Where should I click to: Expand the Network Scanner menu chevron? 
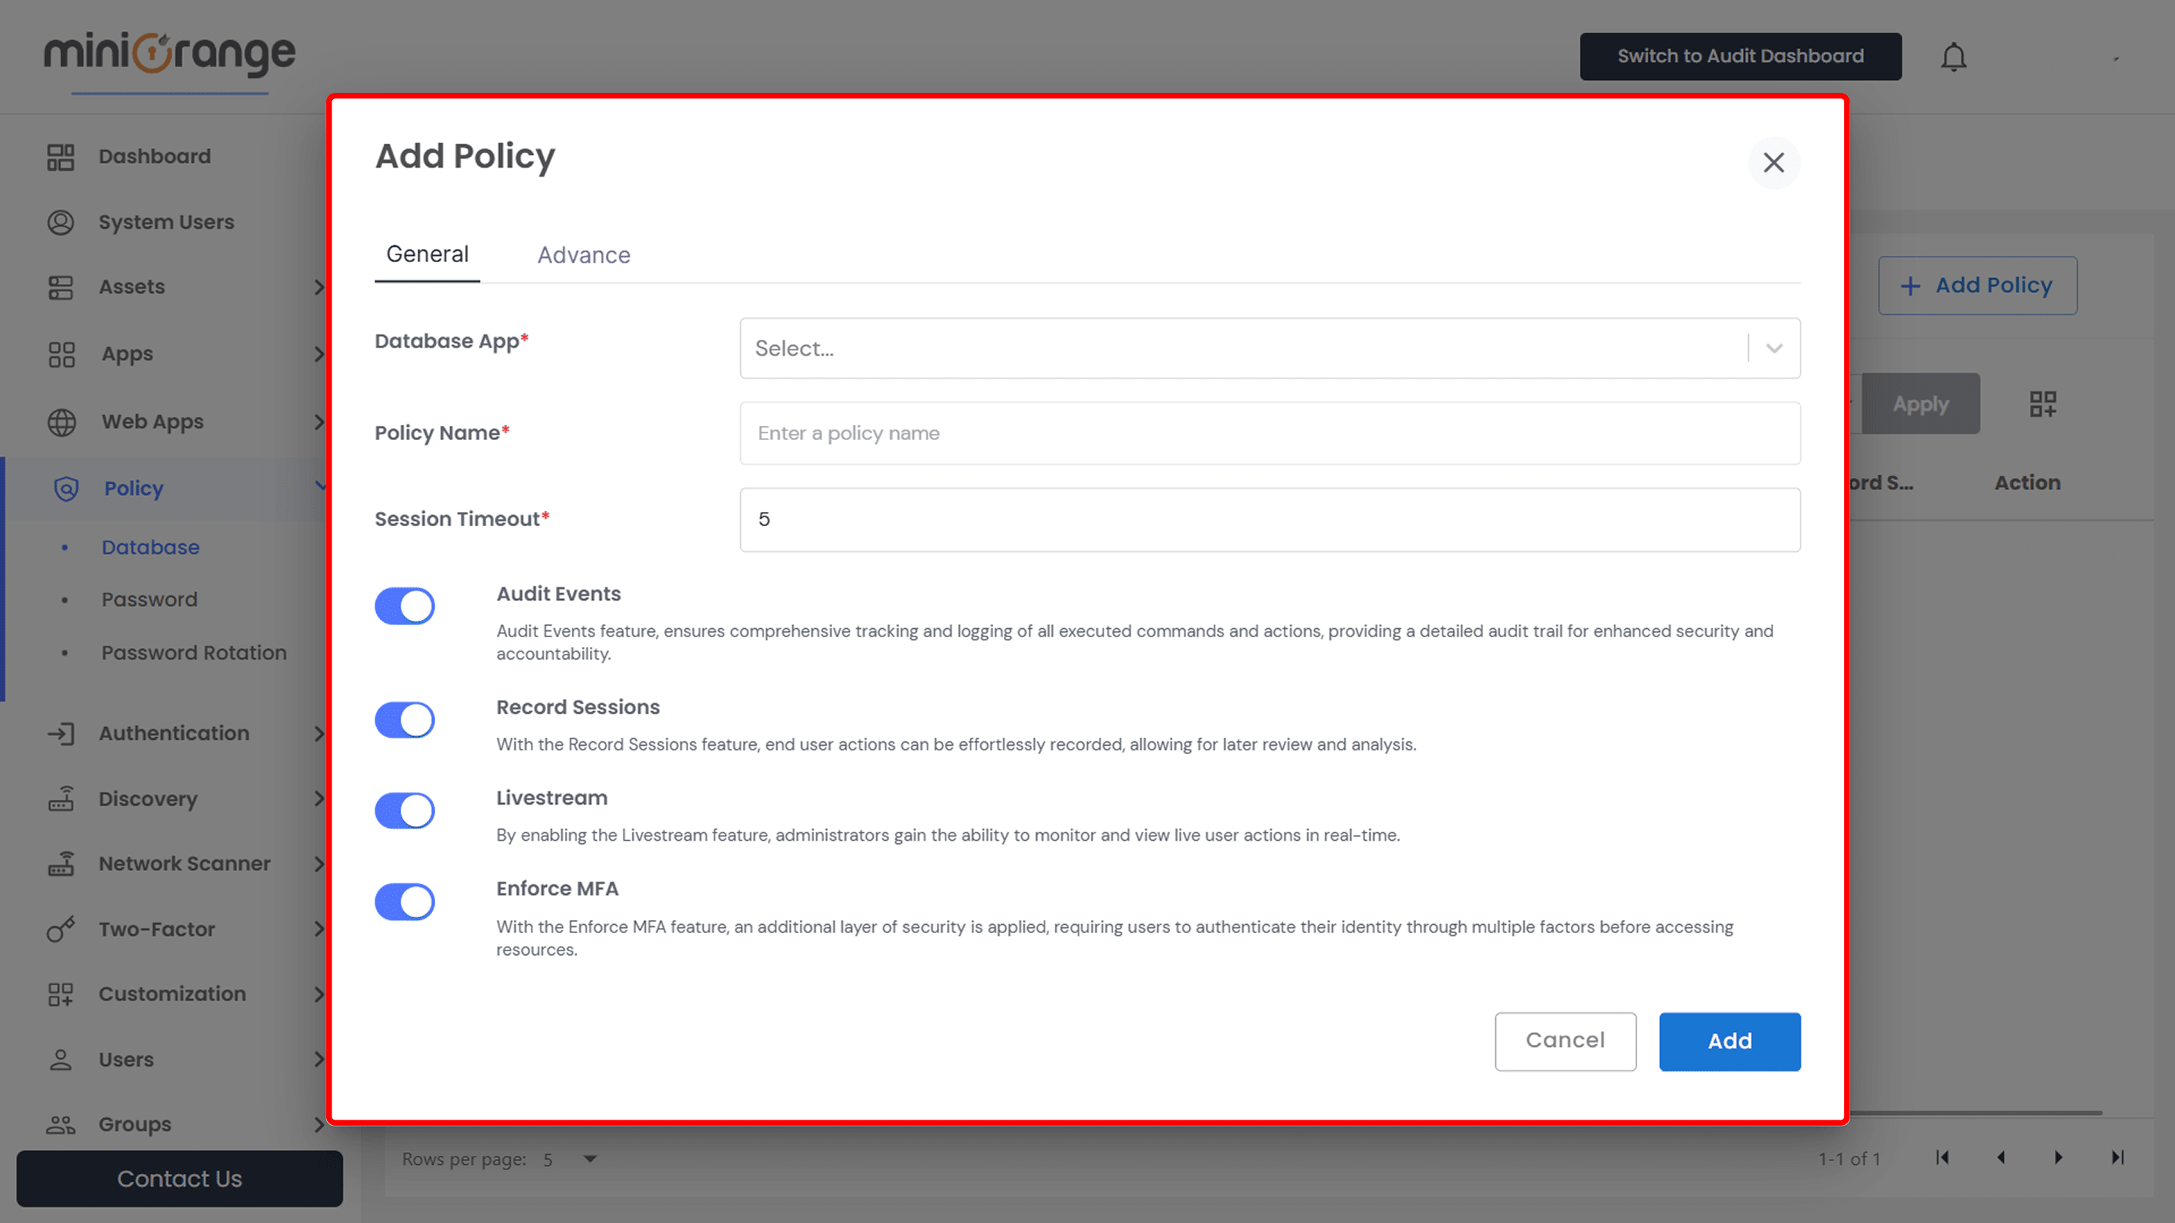click(x=319, y=864)
